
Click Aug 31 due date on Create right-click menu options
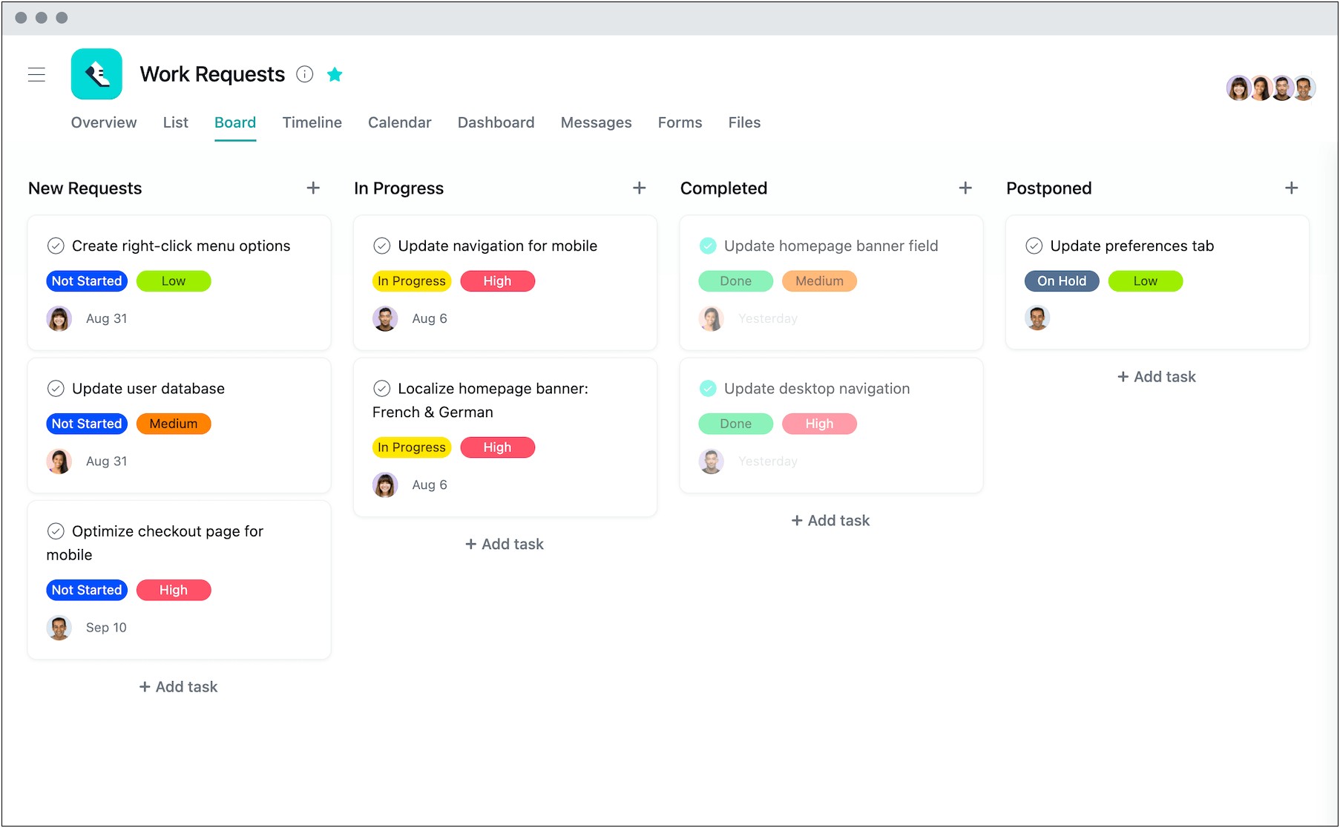107,318
